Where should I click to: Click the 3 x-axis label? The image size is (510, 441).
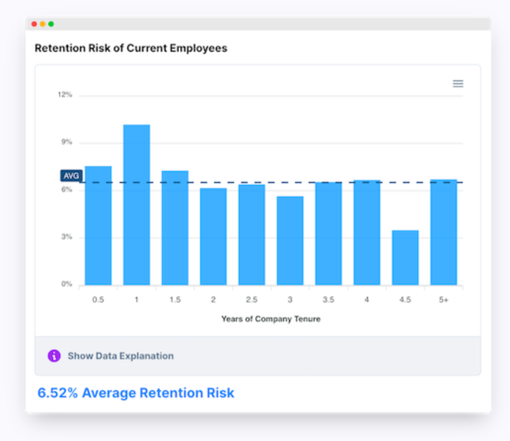tap(290, 300)
